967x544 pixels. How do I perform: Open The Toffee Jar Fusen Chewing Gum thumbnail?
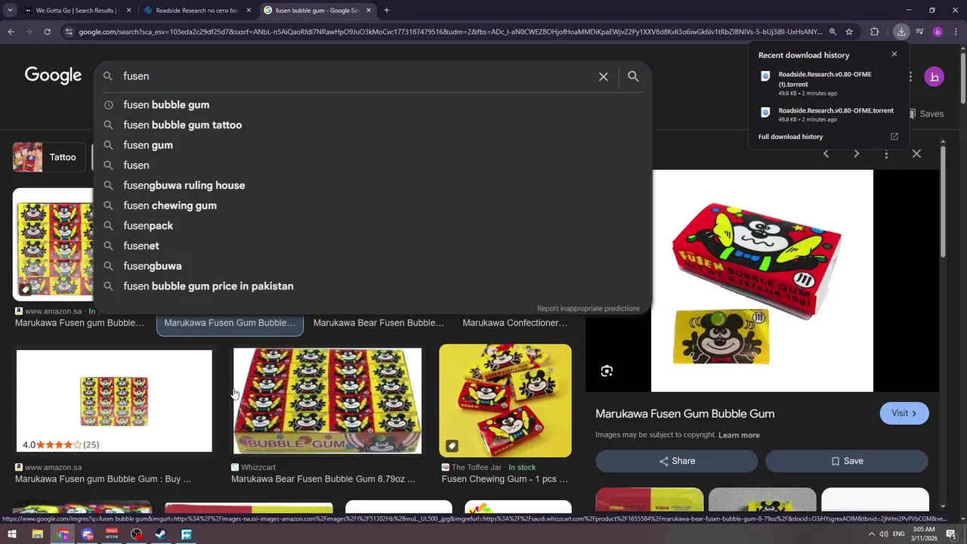pyautogui.click(x=505, y=400)
